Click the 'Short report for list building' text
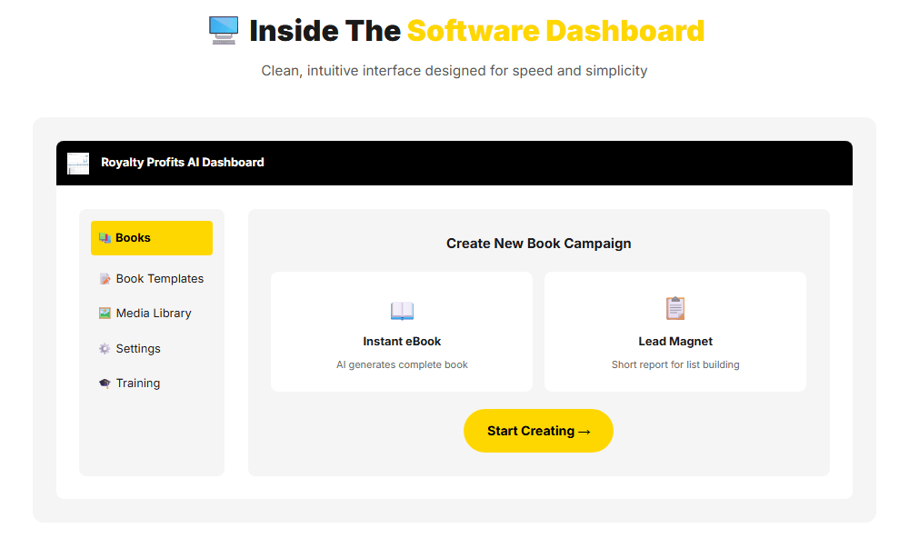The width and height of the screenshot is (909, 538). (x=675, y=364)
